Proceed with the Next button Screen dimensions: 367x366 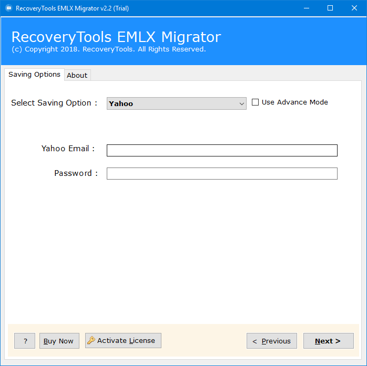329,341
